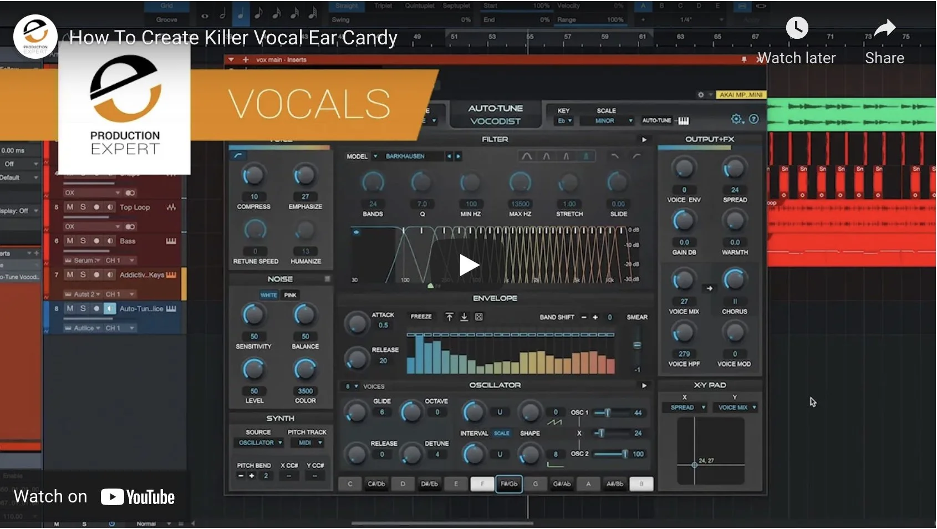Click the Bass track instrument keyboard icon
This screenshot has width=937, height=529.
pos(171,241)
